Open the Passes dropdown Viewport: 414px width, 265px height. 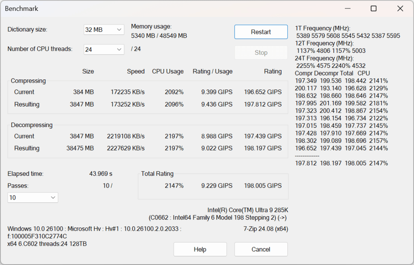point(53,198)
